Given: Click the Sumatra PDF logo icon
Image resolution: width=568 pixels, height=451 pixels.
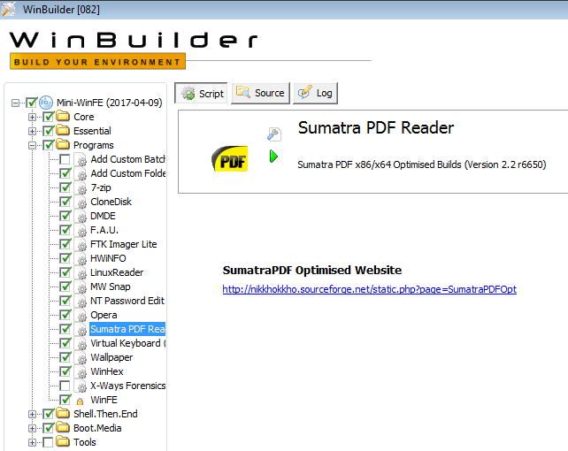Looking at the screenshot, I should click(229, 157).
